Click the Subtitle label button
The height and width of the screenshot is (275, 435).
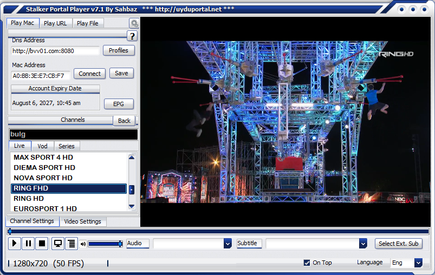click(249, 244)
